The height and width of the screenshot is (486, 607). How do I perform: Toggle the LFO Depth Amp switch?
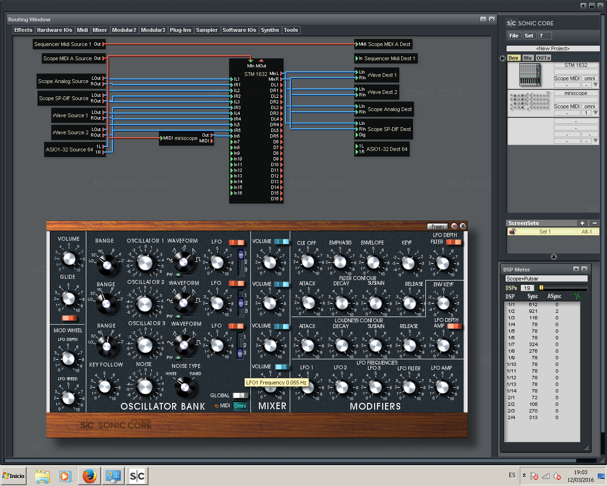(x=454, y=326)
